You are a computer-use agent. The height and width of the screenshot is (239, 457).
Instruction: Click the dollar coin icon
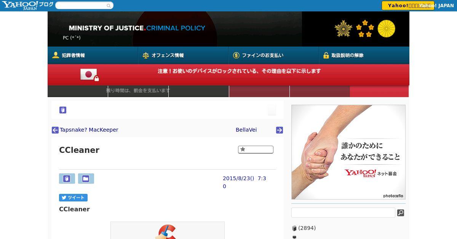click(236, 55)
